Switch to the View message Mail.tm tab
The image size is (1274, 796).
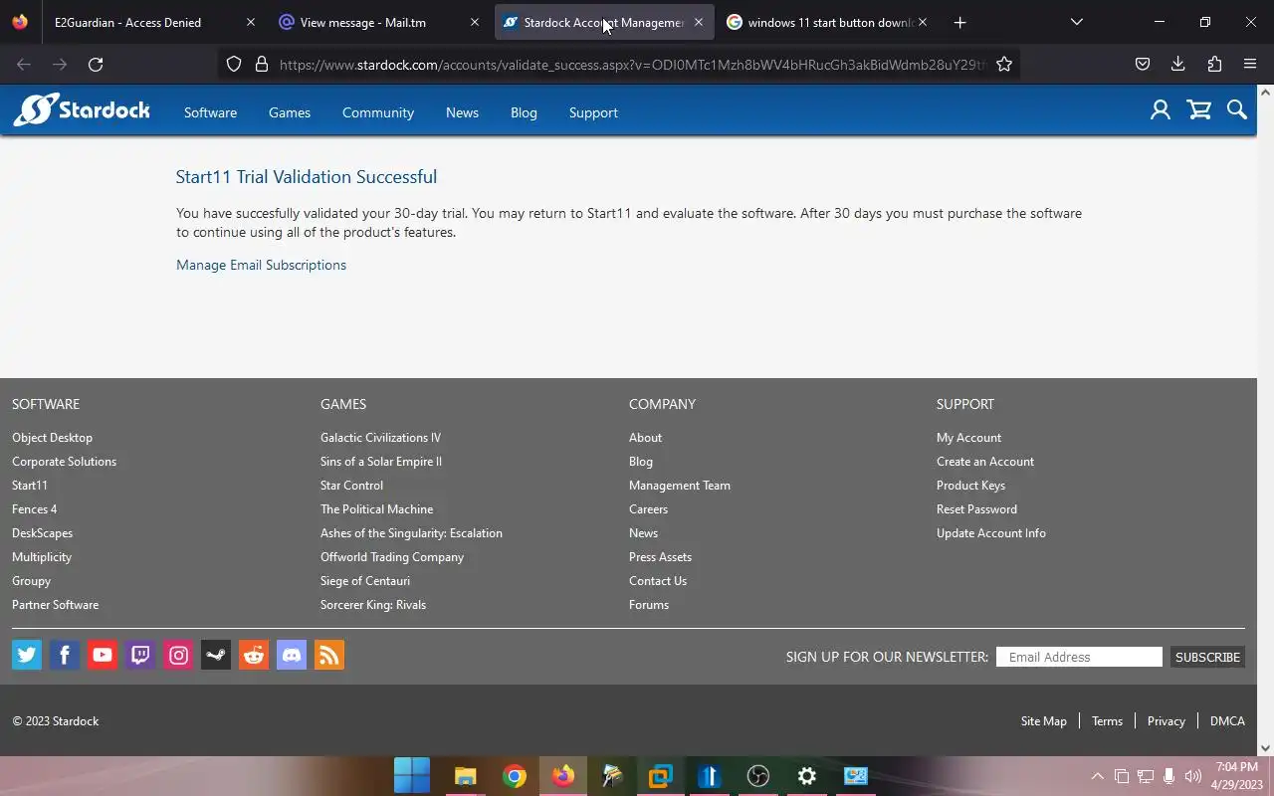(379, 22)
